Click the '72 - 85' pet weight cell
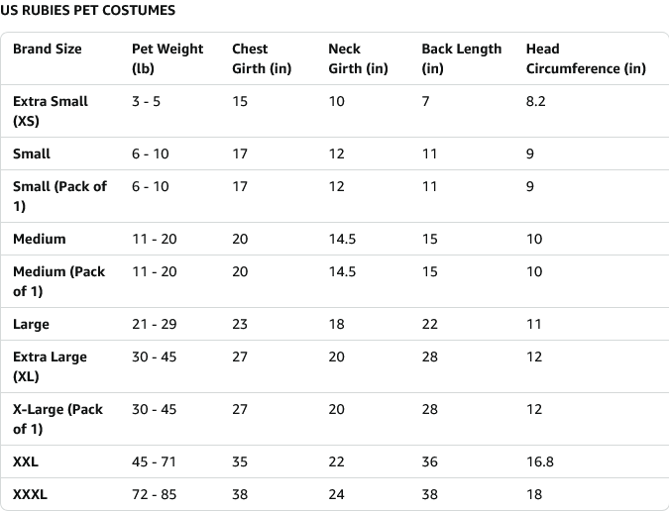The image size is (669, 511). pos(154,494)
